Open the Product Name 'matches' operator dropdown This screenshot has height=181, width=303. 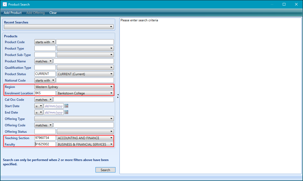43,61
